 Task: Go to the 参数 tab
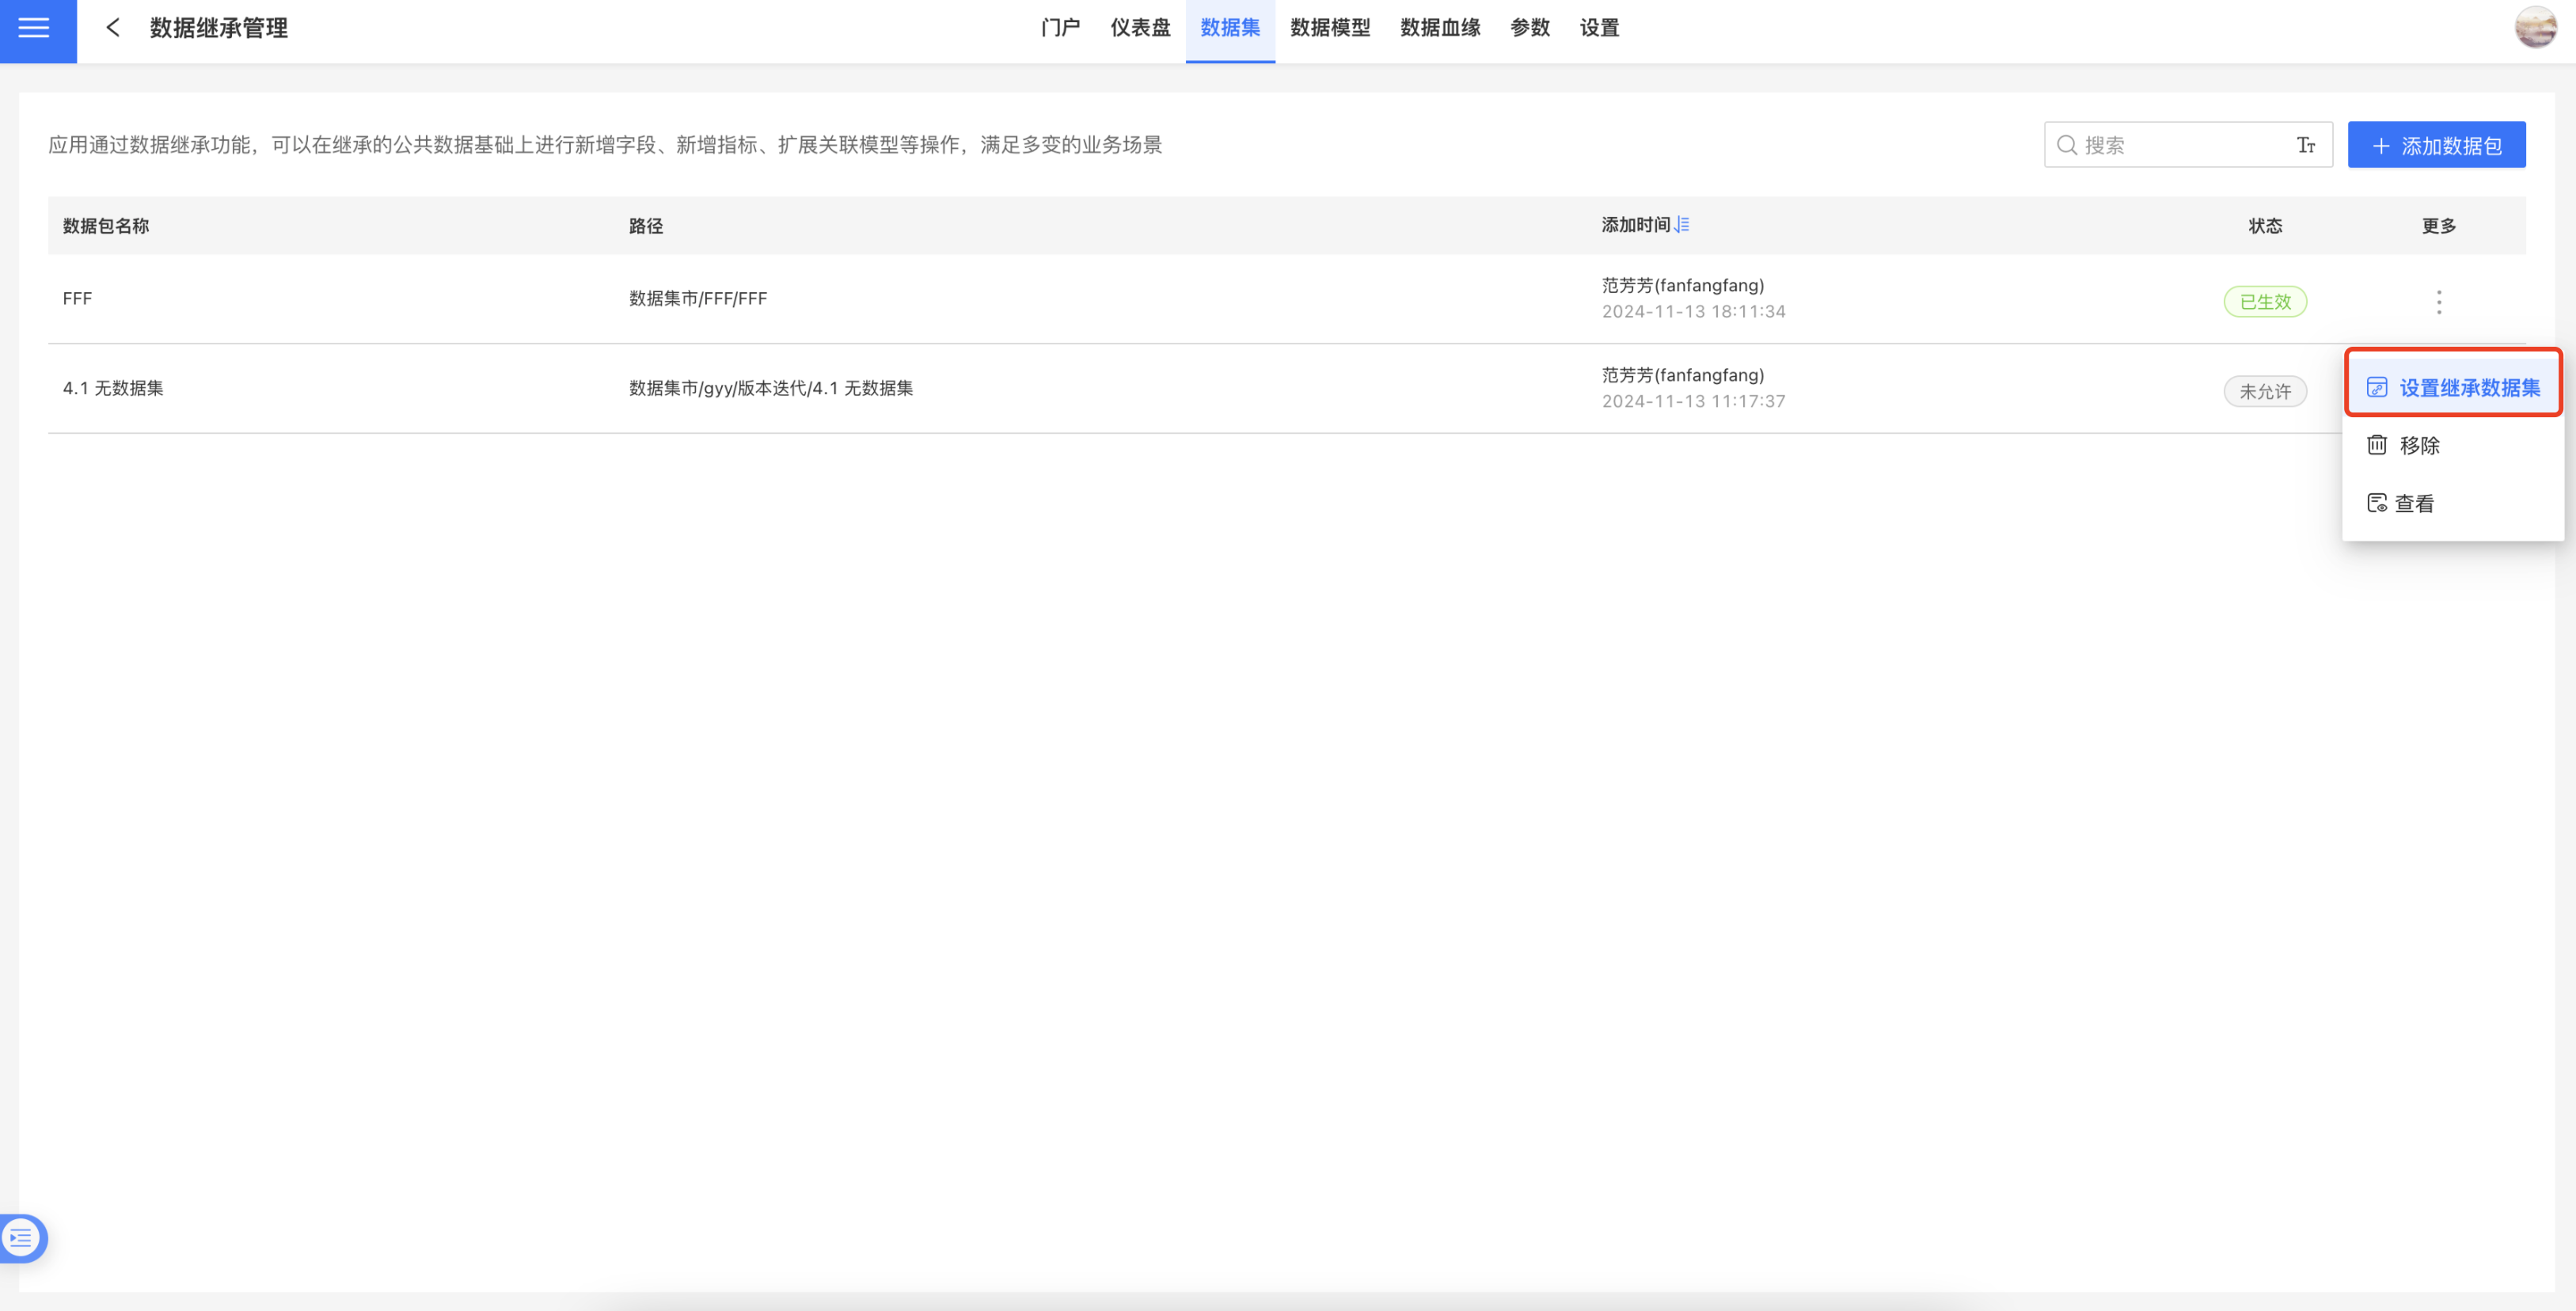pyautogui.click(x=1530, y=28)
